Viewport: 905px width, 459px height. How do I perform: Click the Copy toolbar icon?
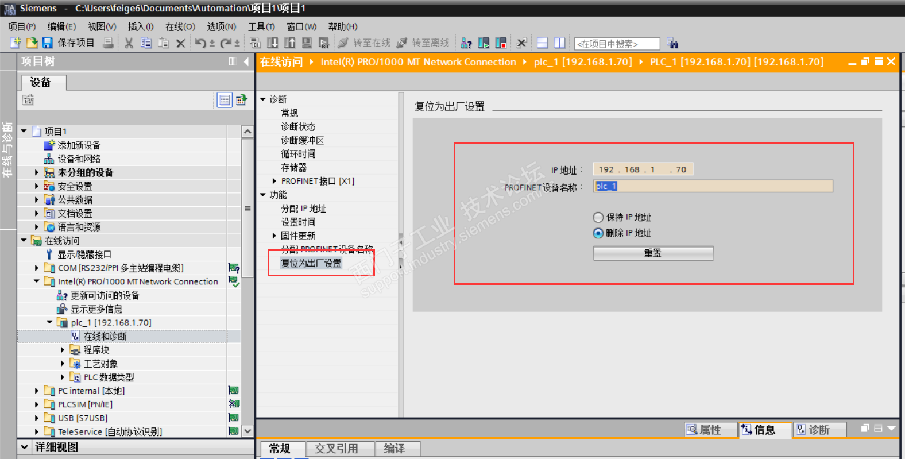pyautogui.click(x=146, y=43)
